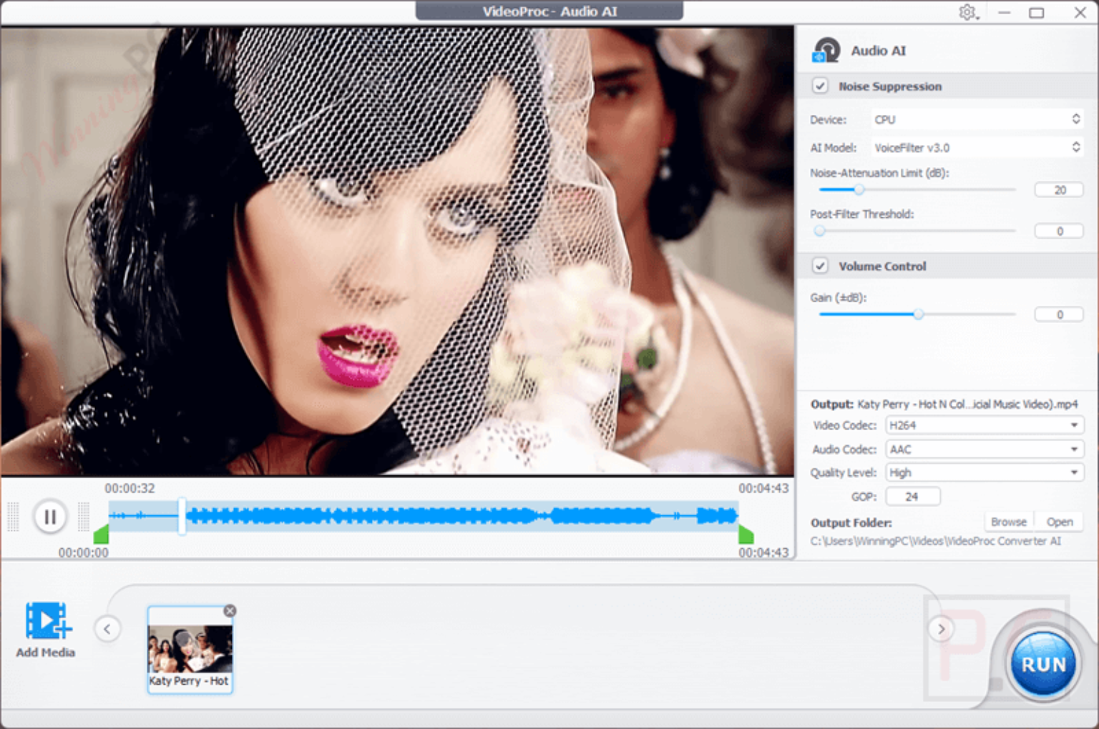Viewport: 1099px width, 729px height.
Task: Open the Quality Level High dropdown
Action: click(x=985, y=472)
